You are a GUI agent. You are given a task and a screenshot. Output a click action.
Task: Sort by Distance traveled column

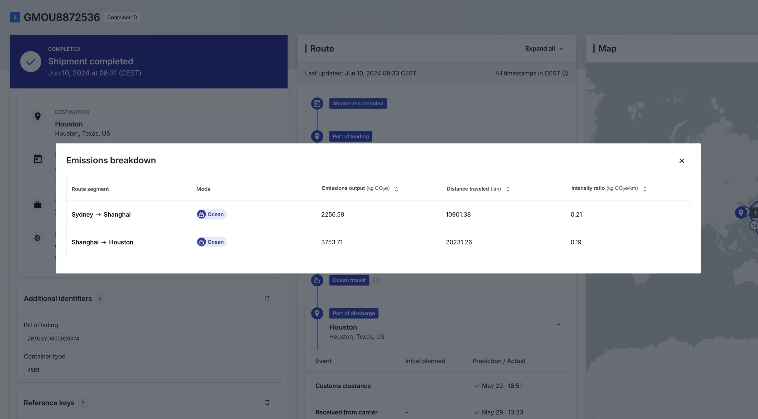[x=508, y=189]
